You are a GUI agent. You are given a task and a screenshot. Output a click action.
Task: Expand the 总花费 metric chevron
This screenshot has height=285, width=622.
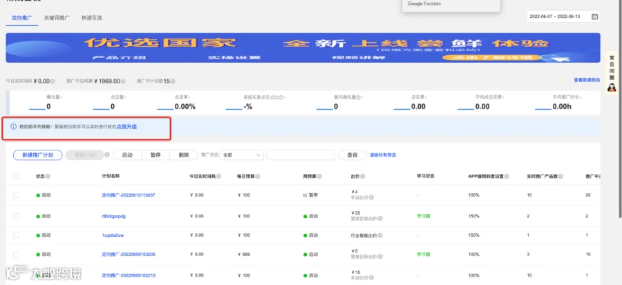[426, 97]
